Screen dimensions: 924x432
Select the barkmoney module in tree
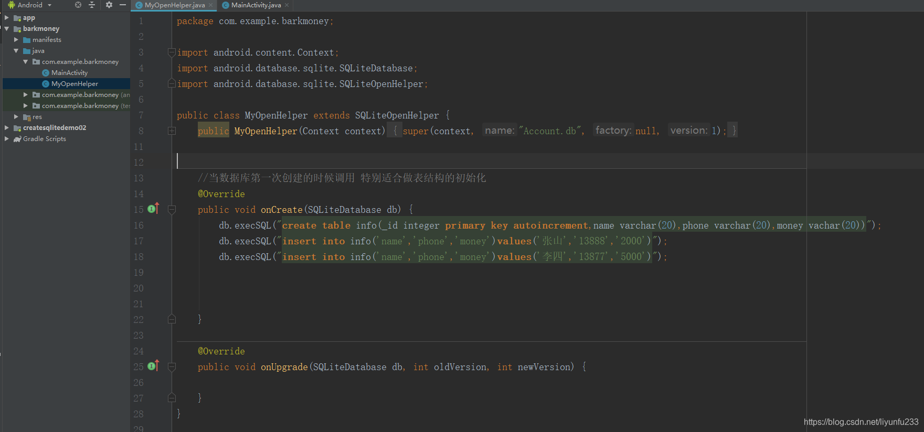tap(41, 29)
